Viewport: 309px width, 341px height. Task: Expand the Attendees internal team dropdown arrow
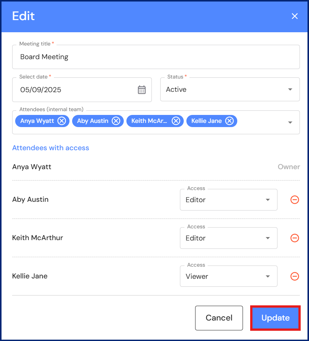coord(290,123)
